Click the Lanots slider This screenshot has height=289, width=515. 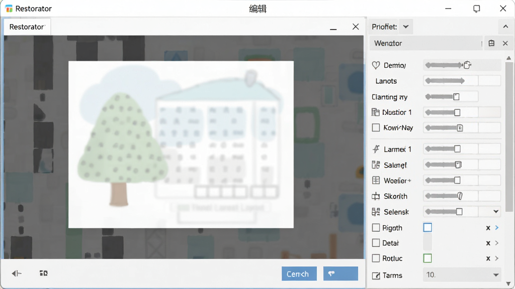pos(445,81)
